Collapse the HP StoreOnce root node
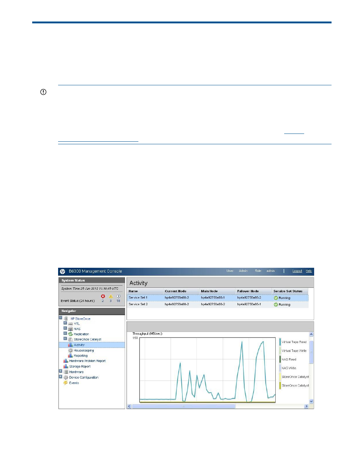353x471 pixels. click(x=61, y=317)
